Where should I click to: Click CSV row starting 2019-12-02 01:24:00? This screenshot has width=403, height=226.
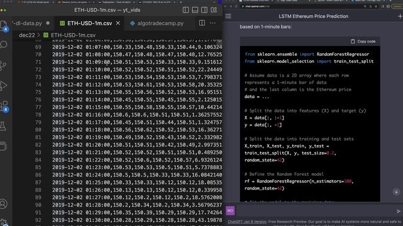(137, 175)
